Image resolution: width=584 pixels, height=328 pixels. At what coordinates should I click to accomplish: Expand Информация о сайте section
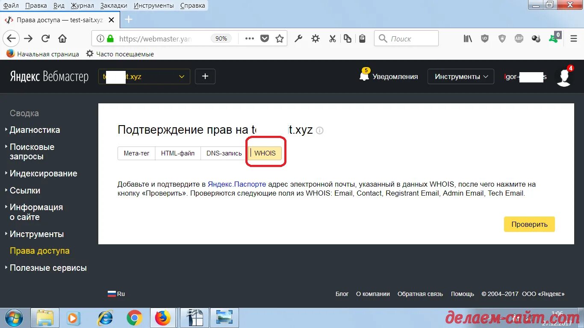[x=36, y=212]
